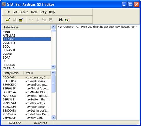
Task: Click the Save As folder-with-arrow icon
Action: (x=21, y=20)
